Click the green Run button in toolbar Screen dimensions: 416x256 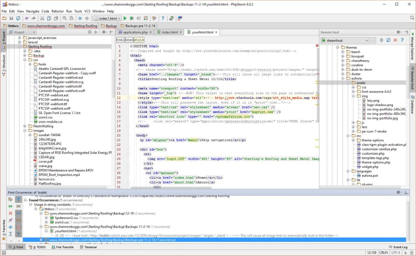[x=125, y=18]
